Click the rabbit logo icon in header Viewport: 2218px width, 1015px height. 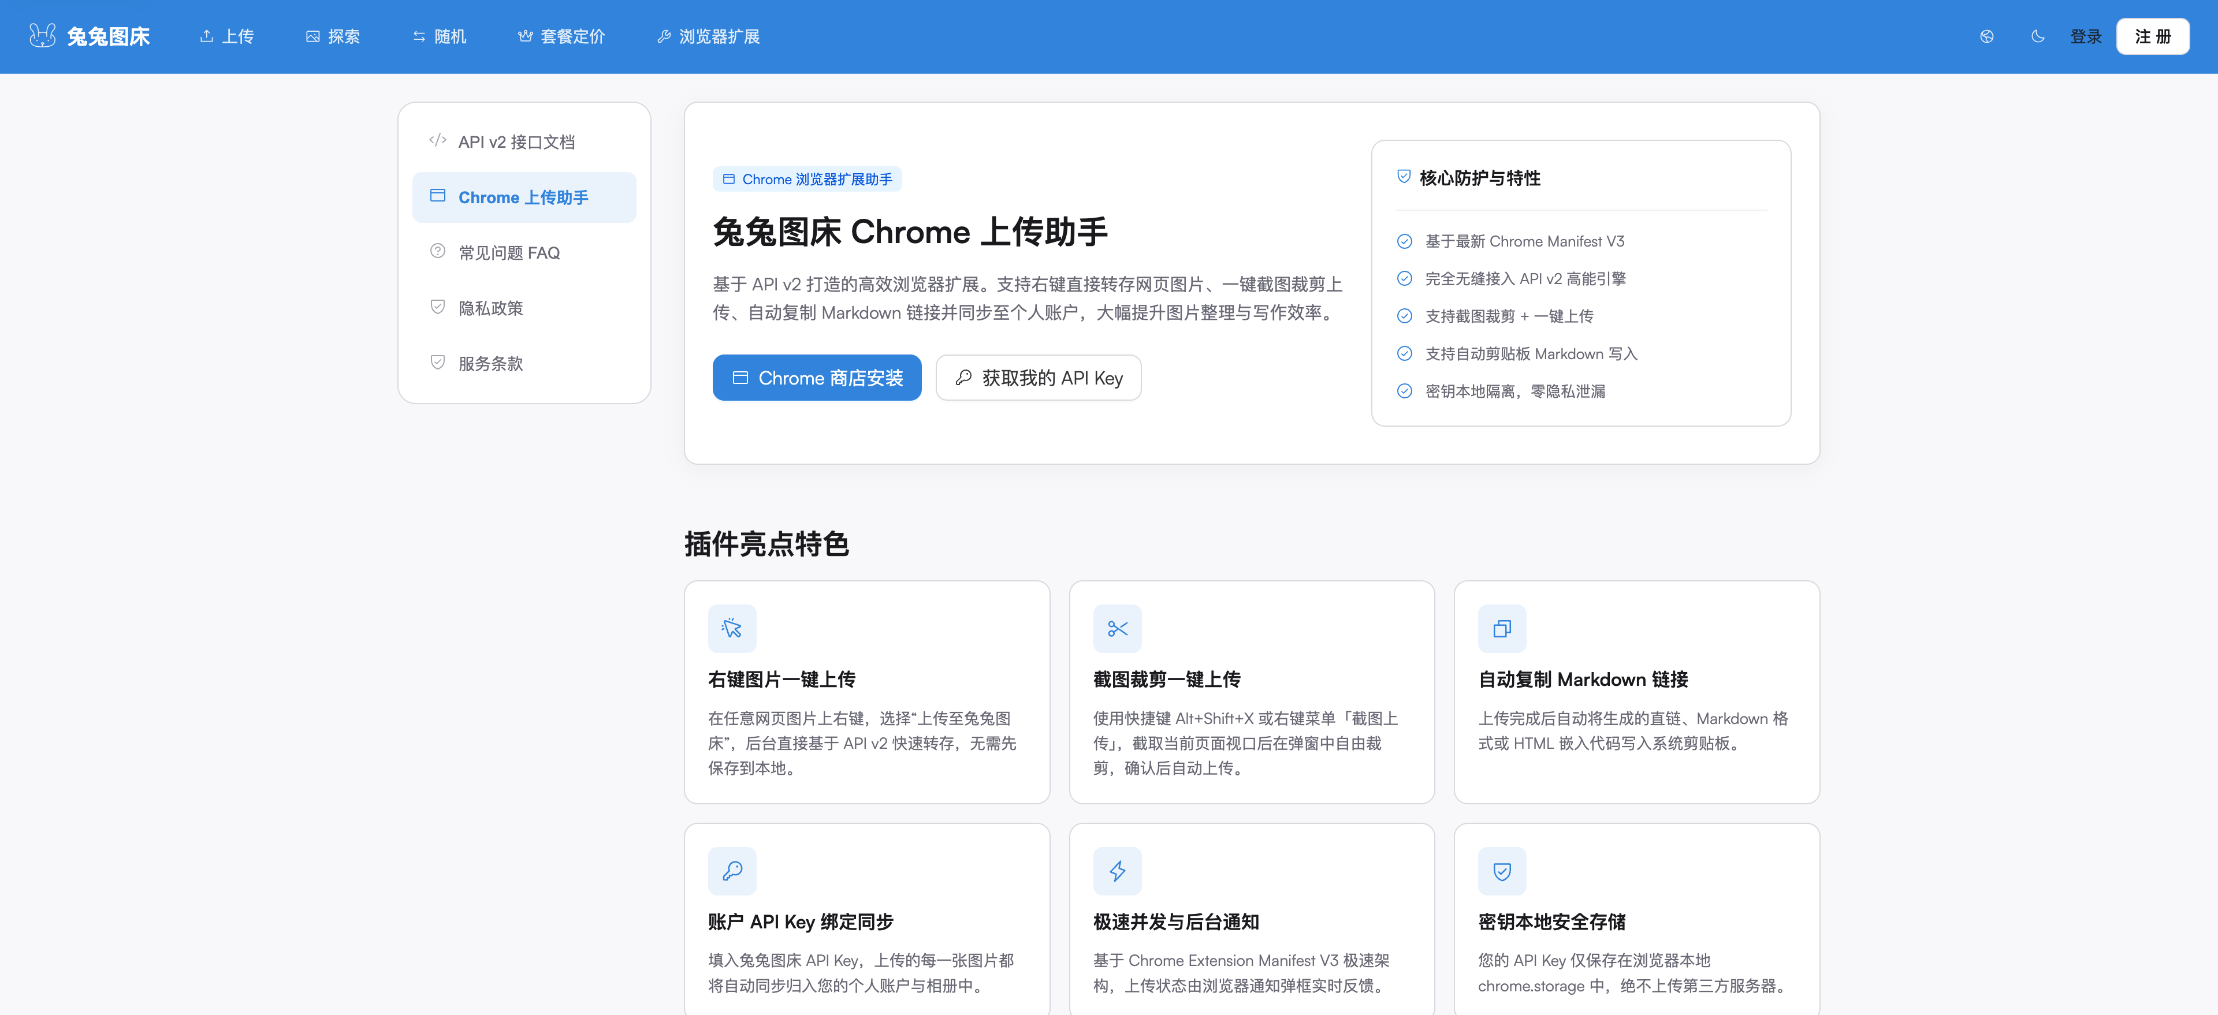(x=42, y=35)
